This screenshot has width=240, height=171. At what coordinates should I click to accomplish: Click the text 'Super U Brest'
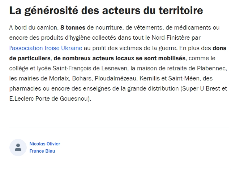[201, 88]
